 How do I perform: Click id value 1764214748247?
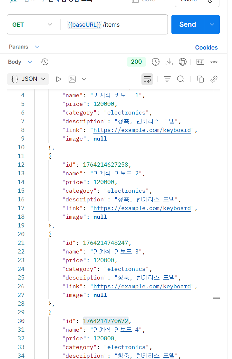coord(105,243)
